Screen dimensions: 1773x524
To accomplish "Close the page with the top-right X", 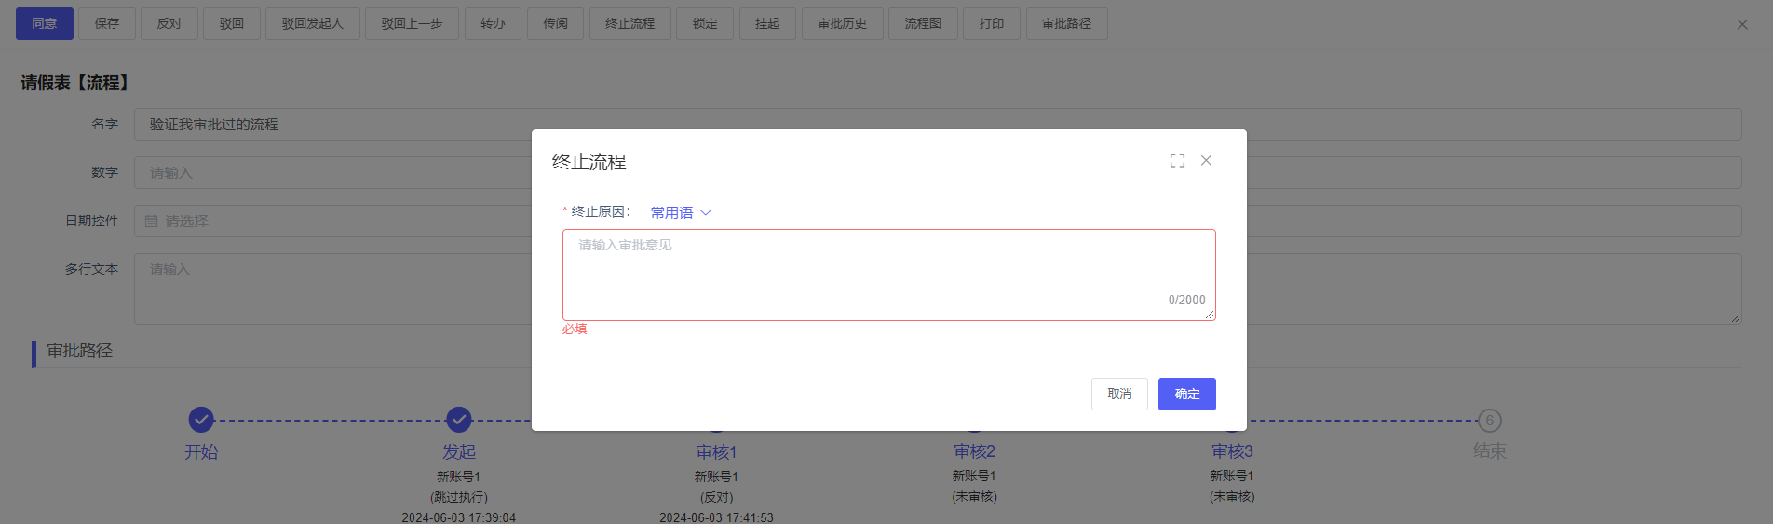I will tap(1742, 24).
